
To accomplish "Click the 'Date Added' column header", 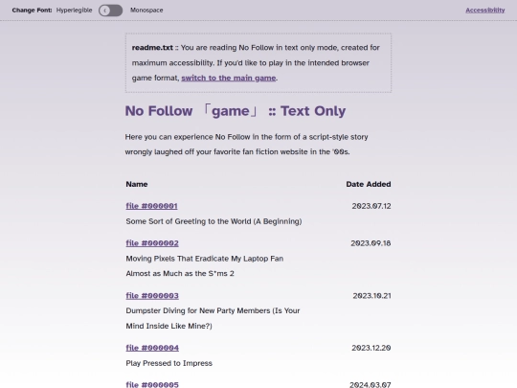I will [369, 184].
